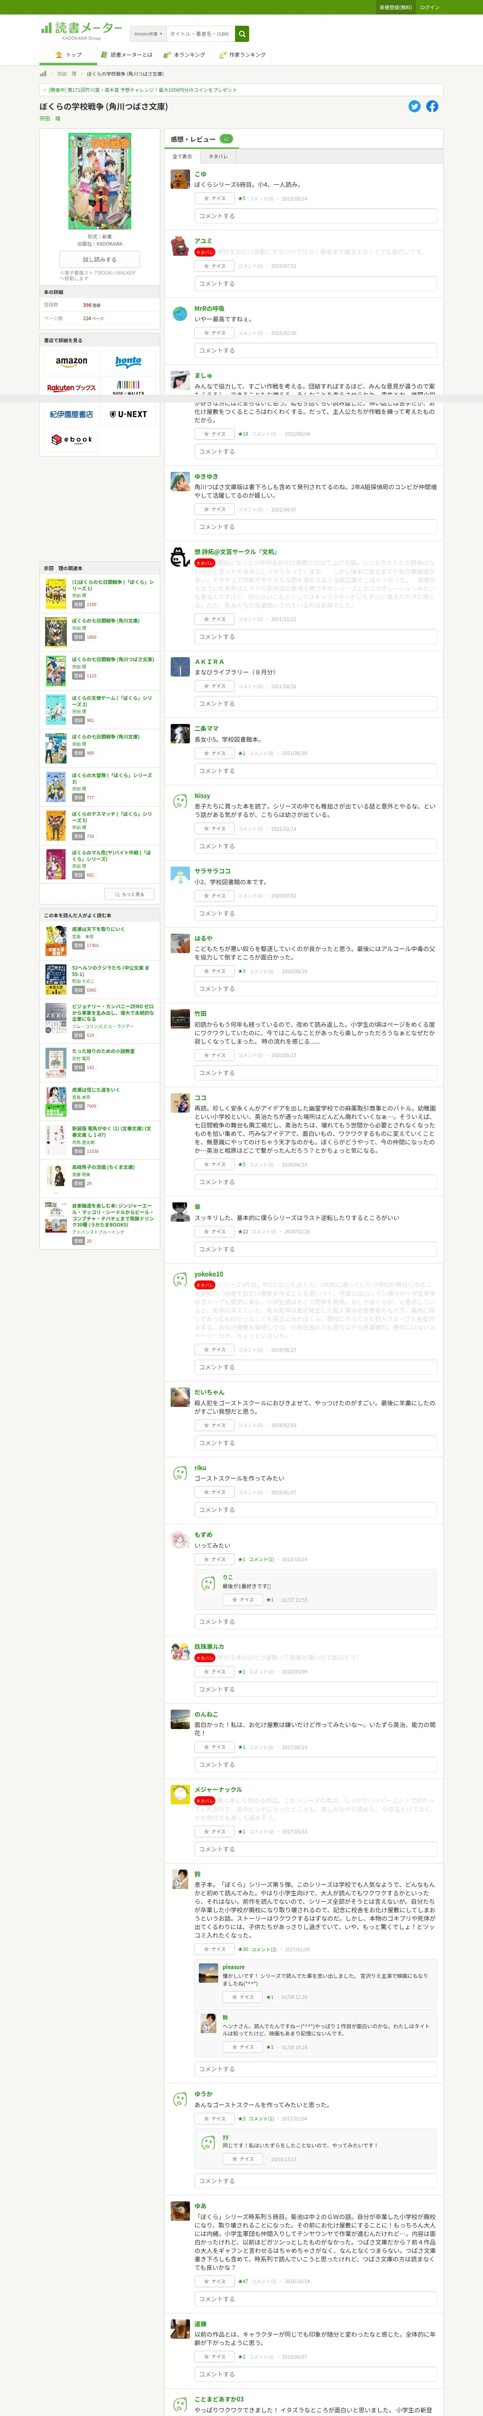Open the Rakuten ブックス store logo
This screenshot has width=483, height=2416.
coord(71,387)
